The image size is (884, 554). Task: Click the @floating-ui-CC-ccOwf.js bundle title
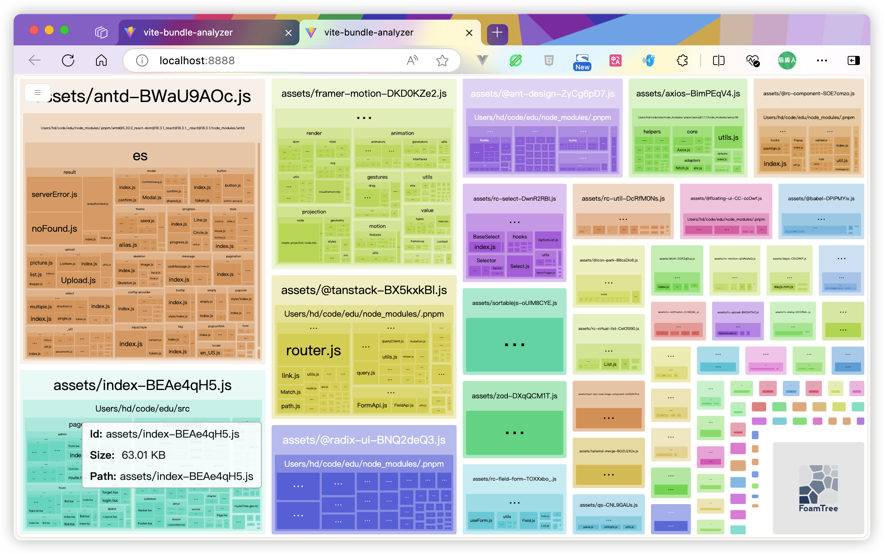(x=726, y=198)
